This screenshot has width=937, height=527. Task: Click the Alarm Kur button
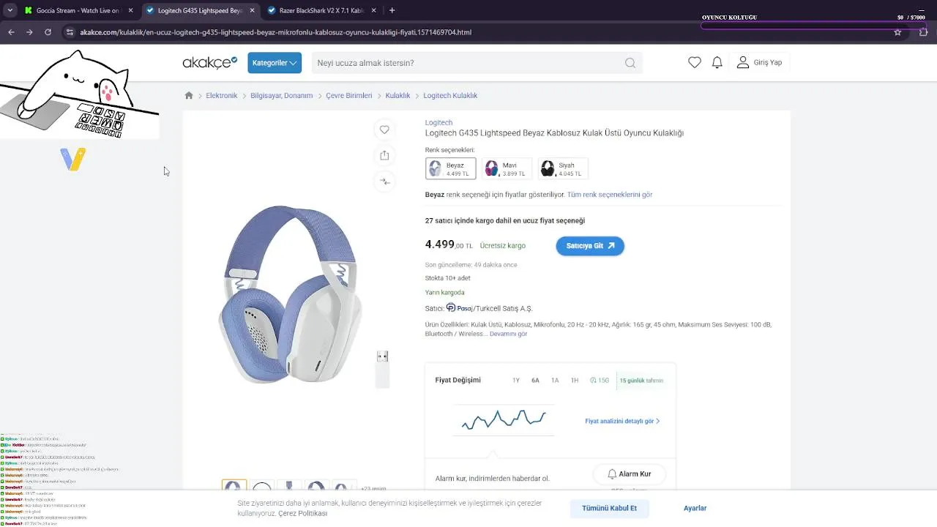click(x=630, y=474)
